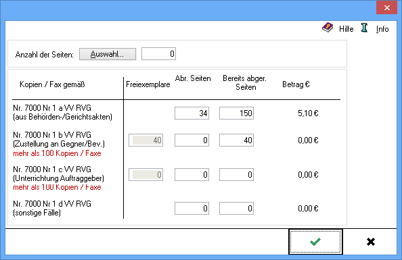Screen dimensions: 402x260
Task: Close the dialog window with red X
Action: [386, 7]
